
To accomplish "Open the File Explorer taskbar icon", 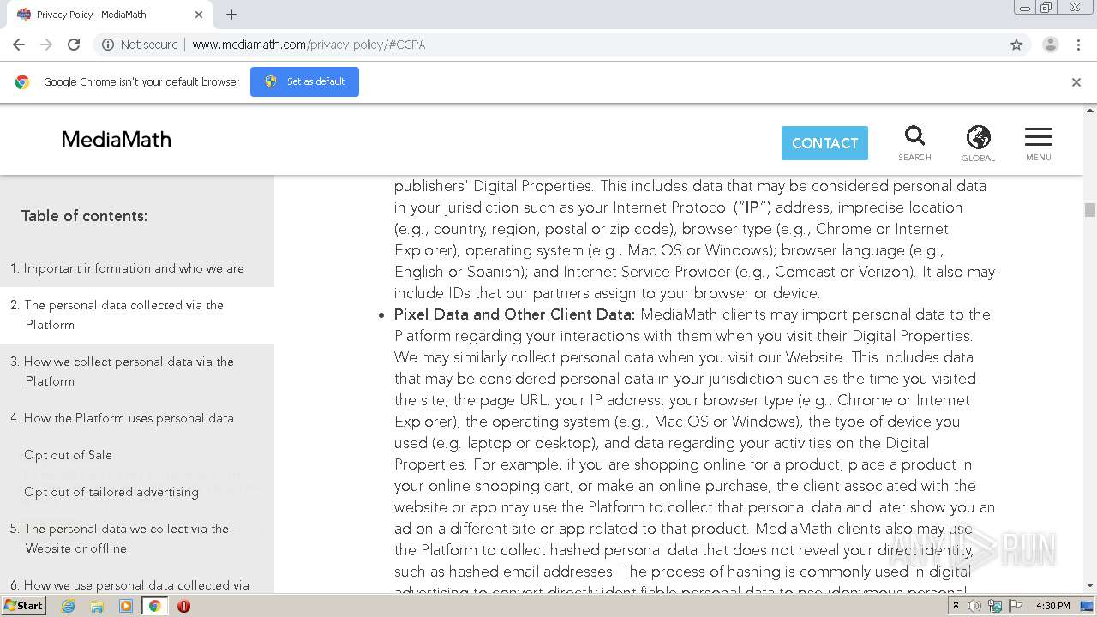I will [x=97, y=606].
